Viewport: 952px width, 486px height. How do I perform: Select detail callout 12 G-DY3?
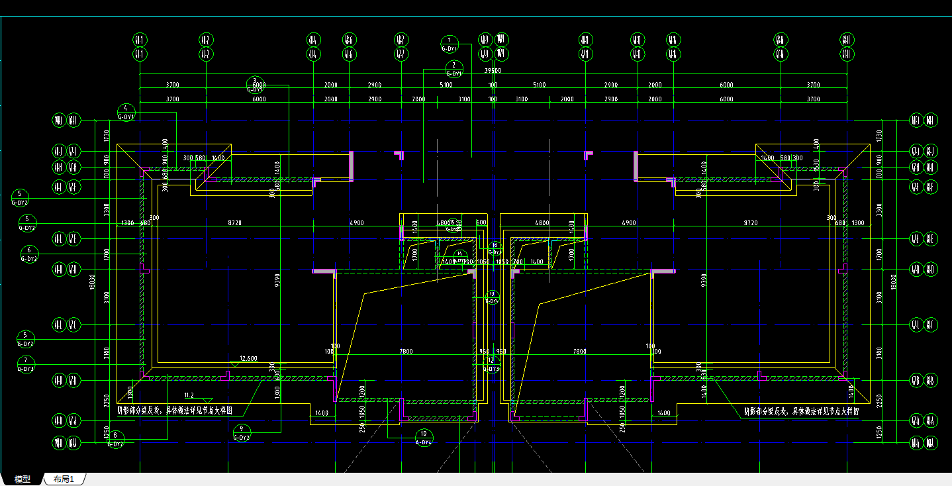point(491,364)
